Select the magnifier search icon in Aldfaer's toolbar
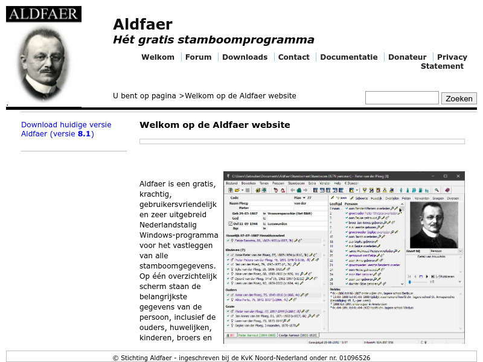 436,189
